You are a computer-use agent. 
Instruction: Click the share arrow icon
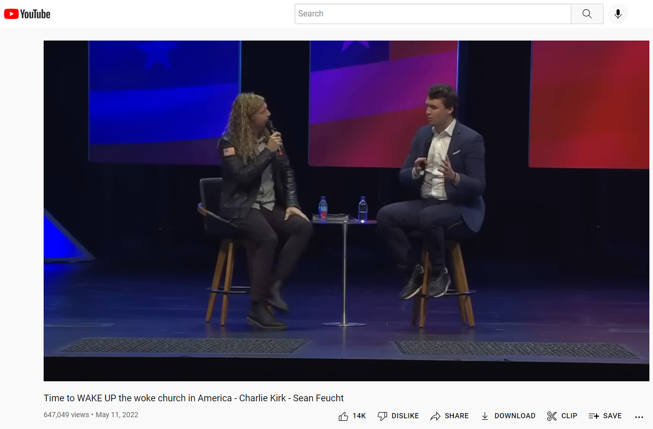pyautogui.click(x=435, y=416)
